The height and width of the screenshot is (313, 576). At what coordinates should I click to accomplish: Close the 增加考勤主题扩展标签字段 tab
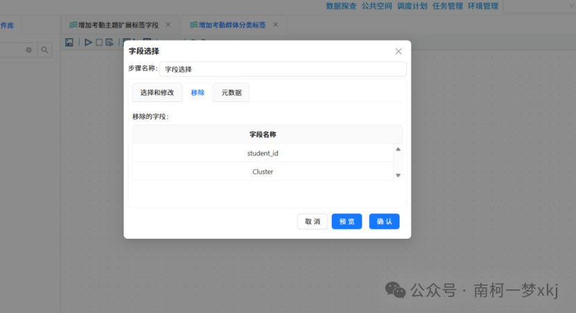pos(168,24)
